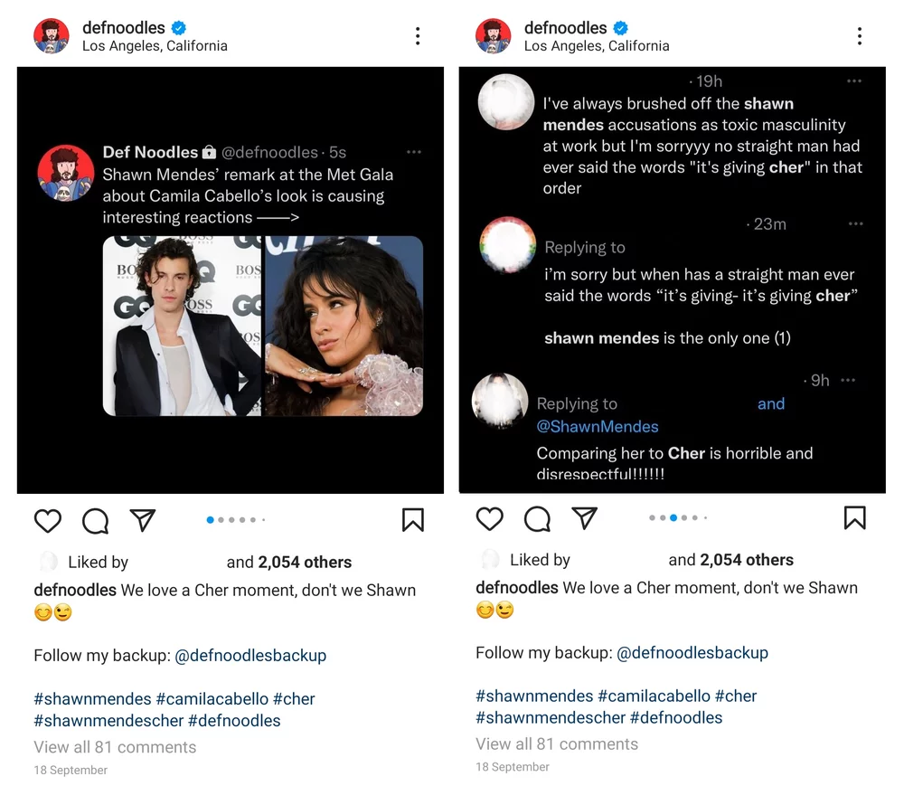Open the @defnoodlesbackup mention in right caption
This screenshot has width=904, height=786.
(692, 653)
